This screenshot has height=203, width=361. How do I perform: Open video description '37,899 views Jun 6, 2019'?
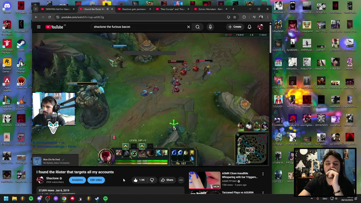(54, 191)
